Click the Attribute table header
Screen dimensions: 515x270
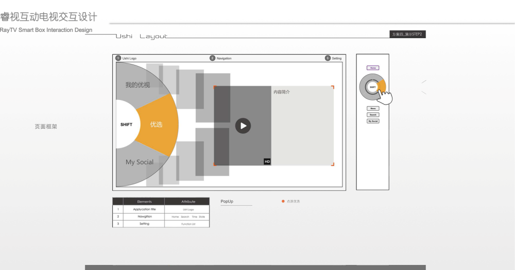point(188,201)
